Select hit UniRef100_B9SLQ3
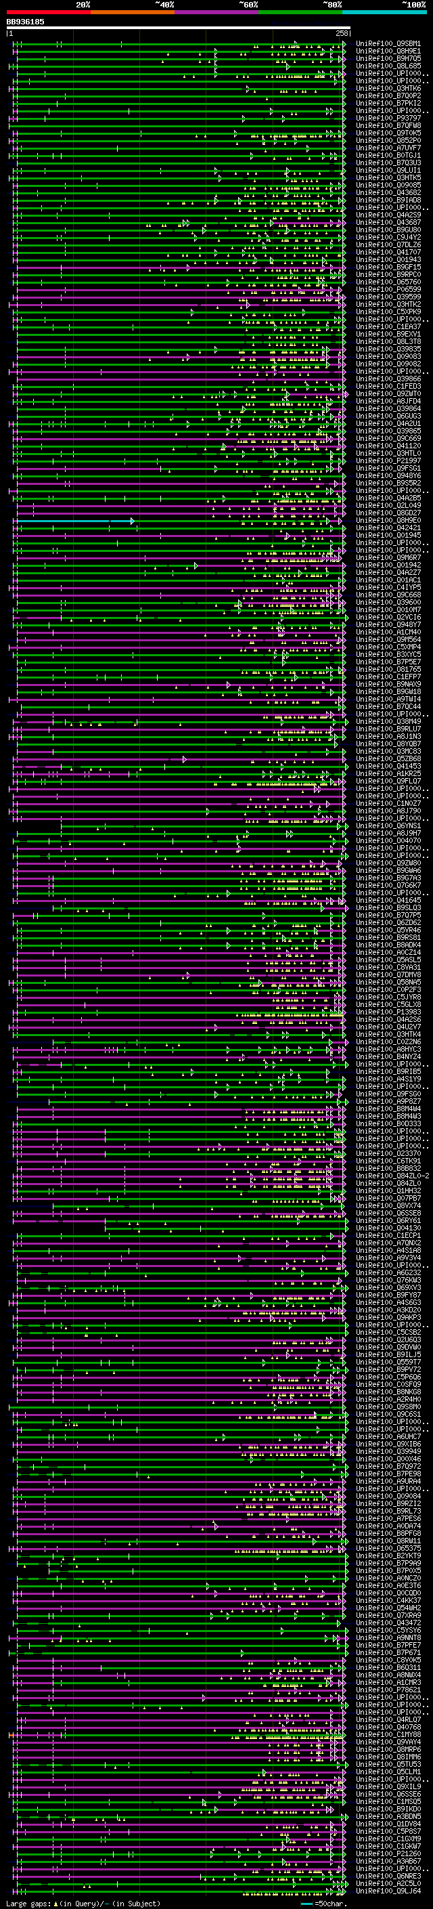The height and width of the screenshot is (1909, 433). click(x=388, y=908)
